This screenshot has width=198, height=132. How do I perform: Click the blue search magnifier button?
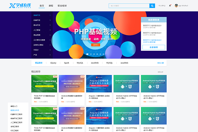point(152,6)
